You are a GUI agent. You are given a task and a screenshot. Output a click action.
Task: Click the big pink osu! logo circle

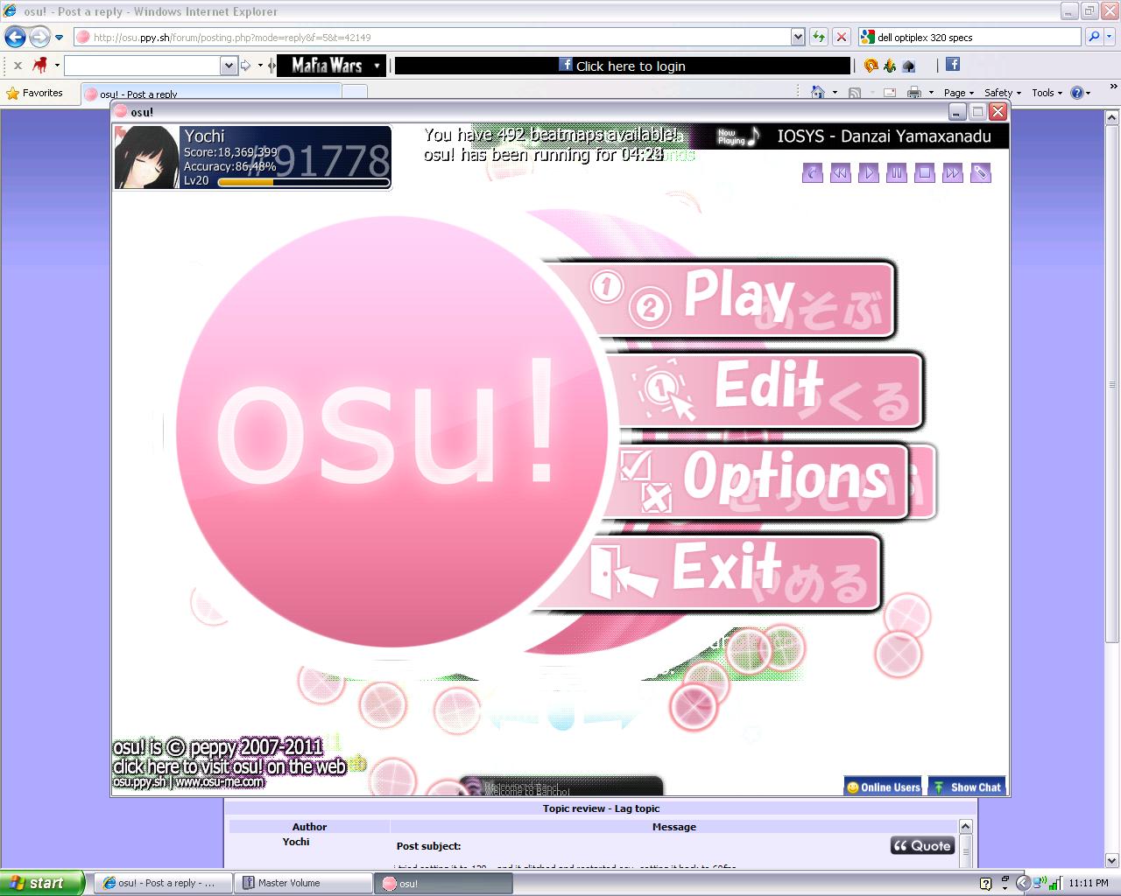click(392, 432)
